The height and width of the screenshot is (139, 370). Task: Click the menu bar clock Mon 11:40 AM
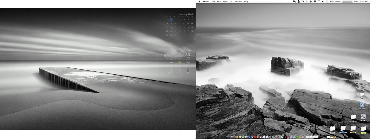point(360,2)
